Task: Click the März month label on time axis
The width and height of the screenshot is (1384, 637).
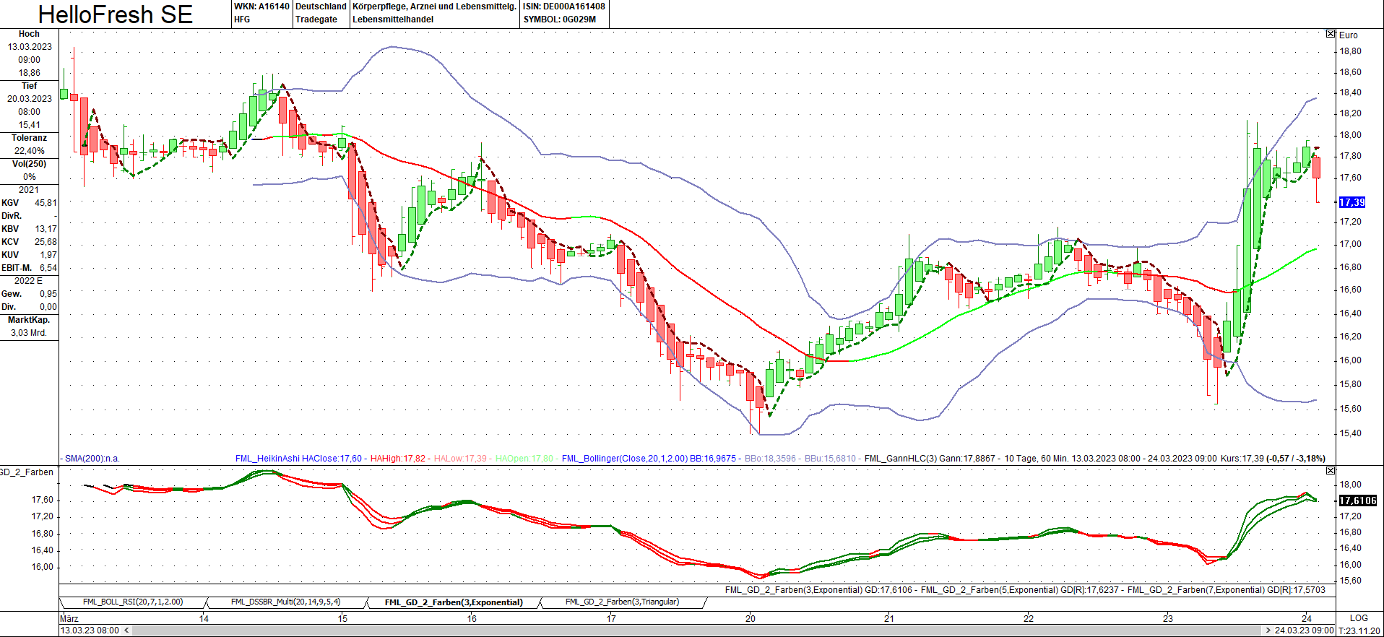Action: point(69,618)
